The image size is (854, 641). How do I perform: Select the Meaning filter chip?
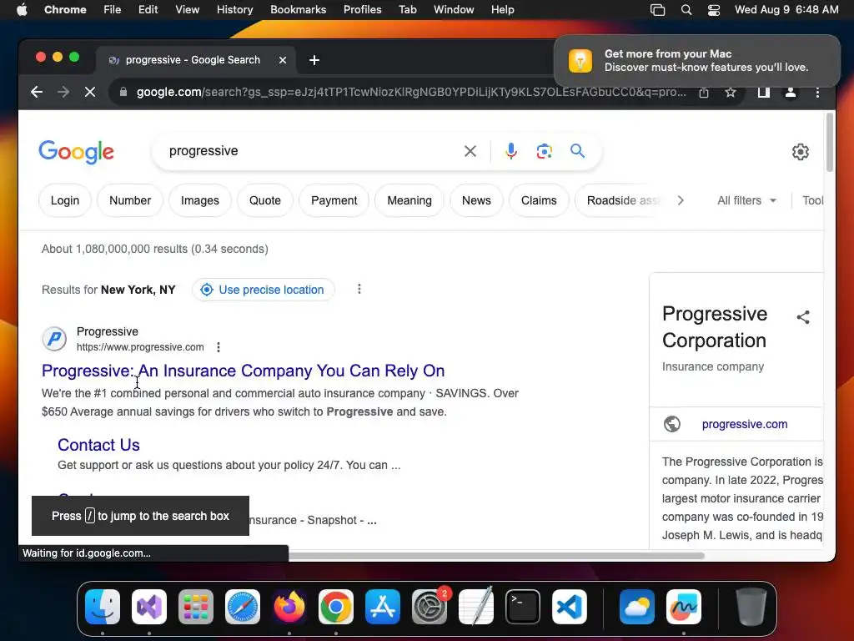point(409,200)
